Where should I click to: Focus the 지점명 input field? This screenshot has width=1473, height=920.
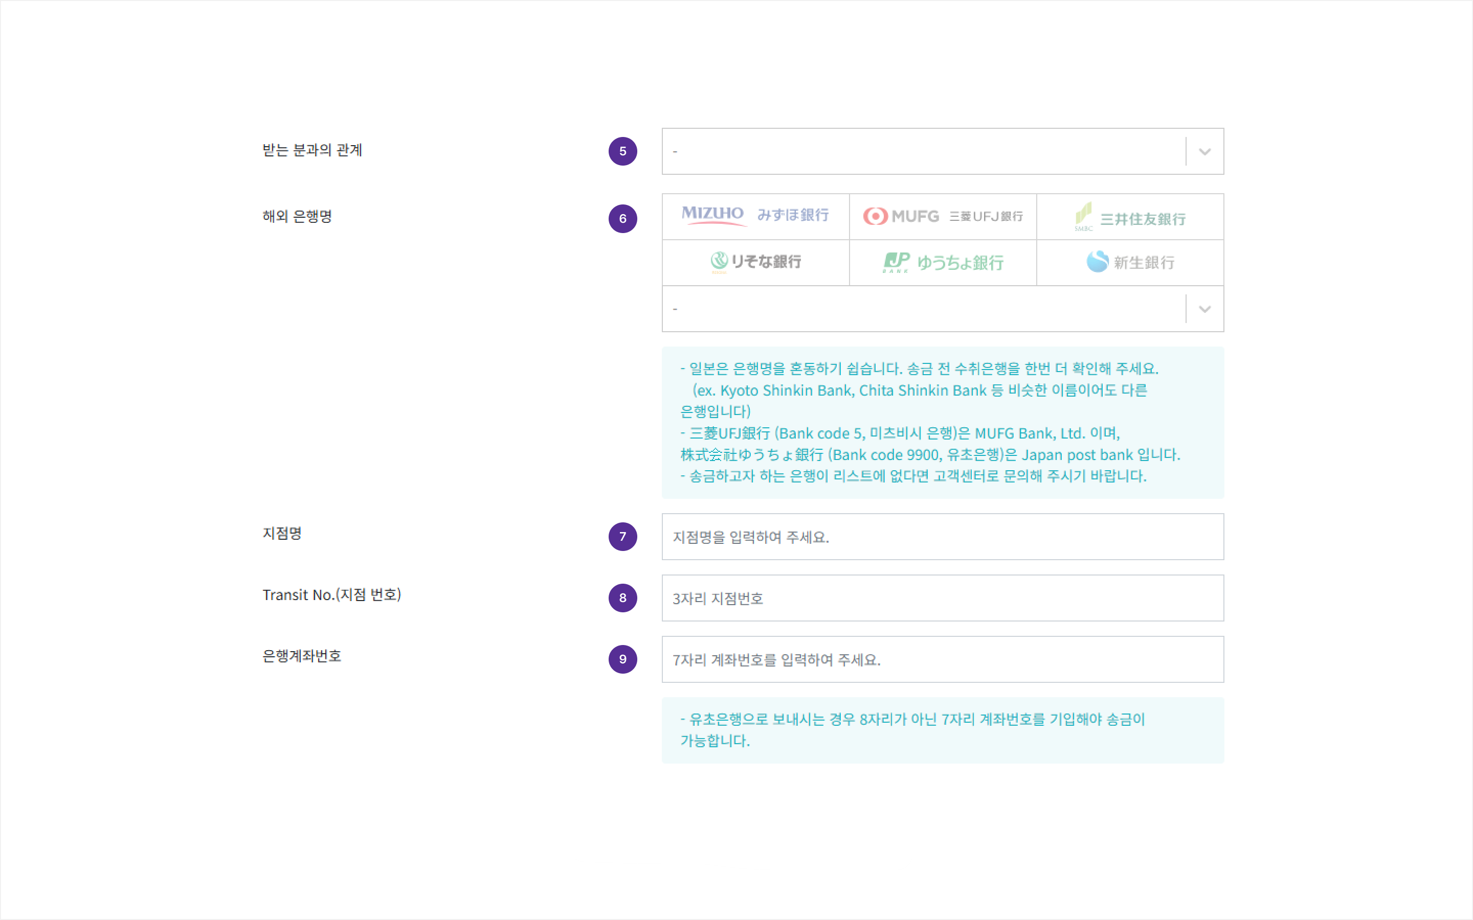tap(943, 537)
